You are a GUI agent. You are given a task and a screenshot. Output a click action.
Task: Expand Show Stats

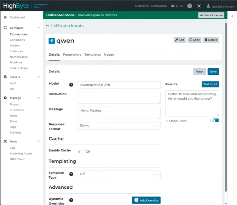[176, 121]
